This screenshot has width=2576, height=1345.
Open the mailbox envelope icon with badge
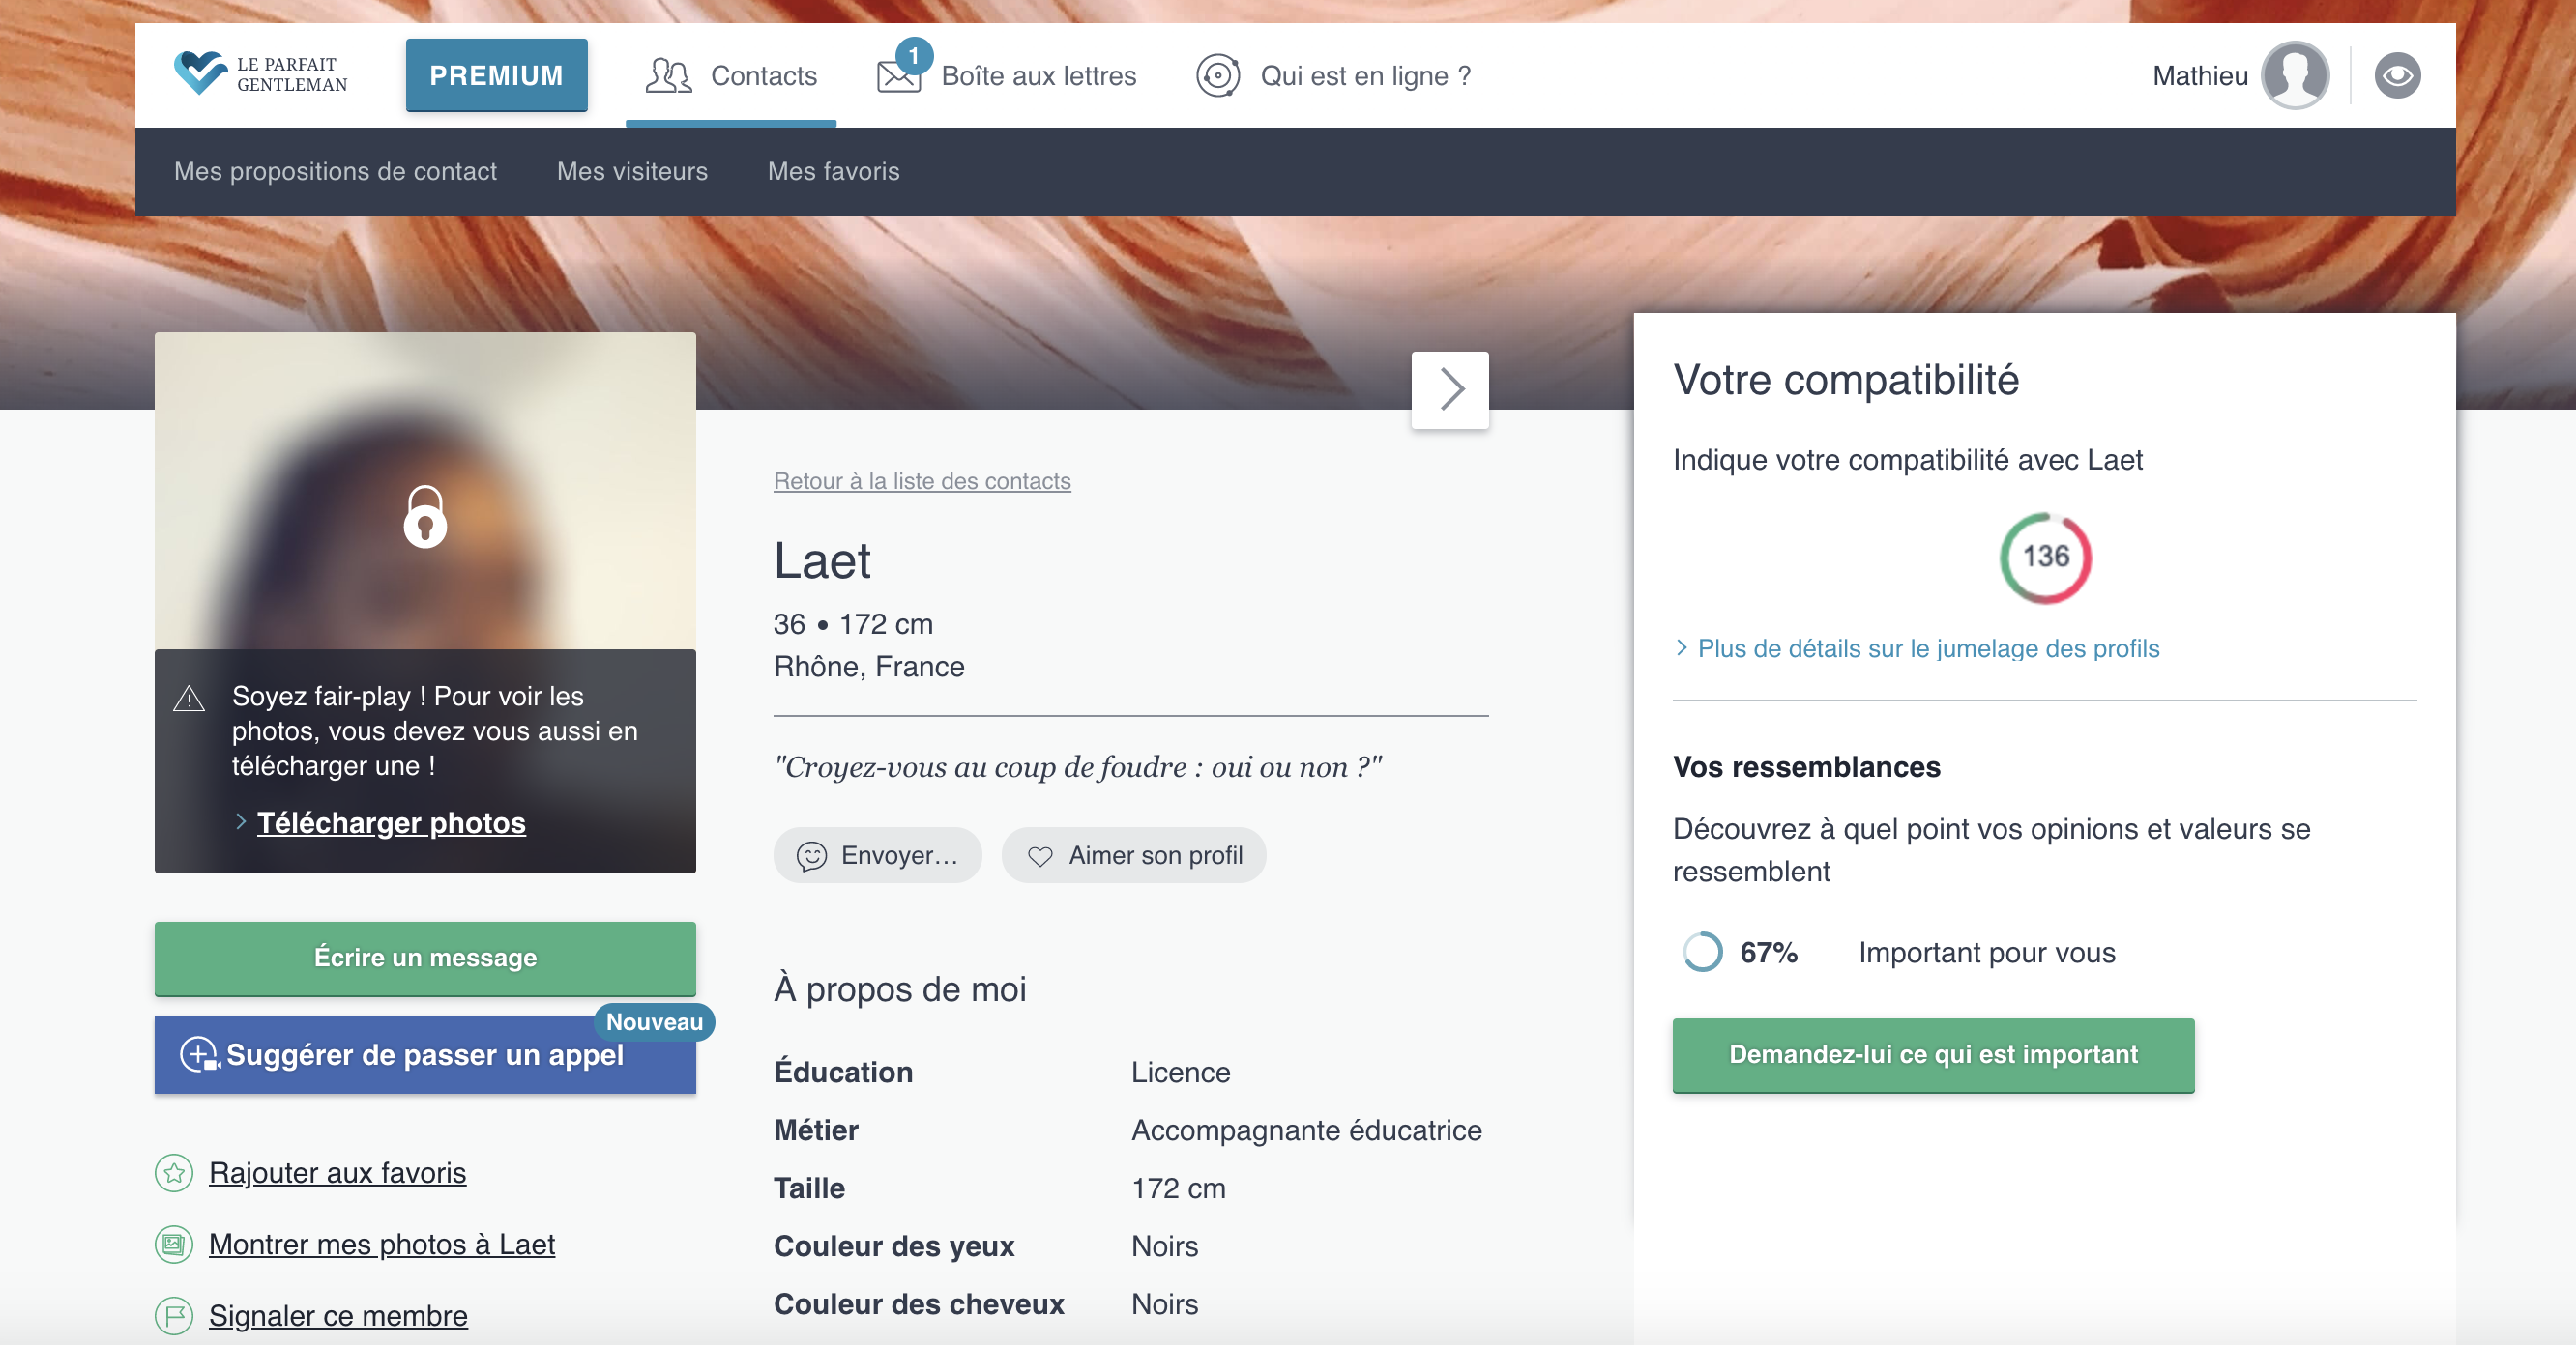(x=899, y=76)
